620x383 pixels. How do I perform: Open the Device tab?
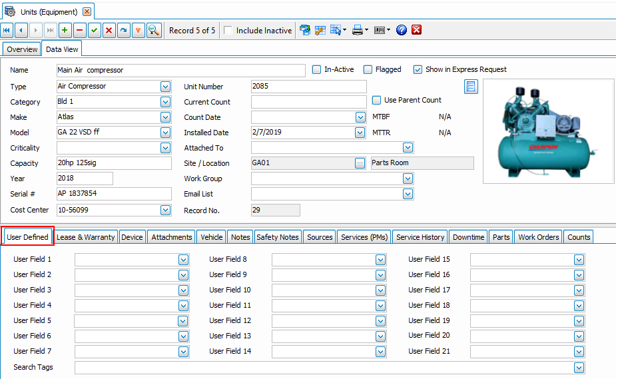pyautogui.click(x=132, y=237)
